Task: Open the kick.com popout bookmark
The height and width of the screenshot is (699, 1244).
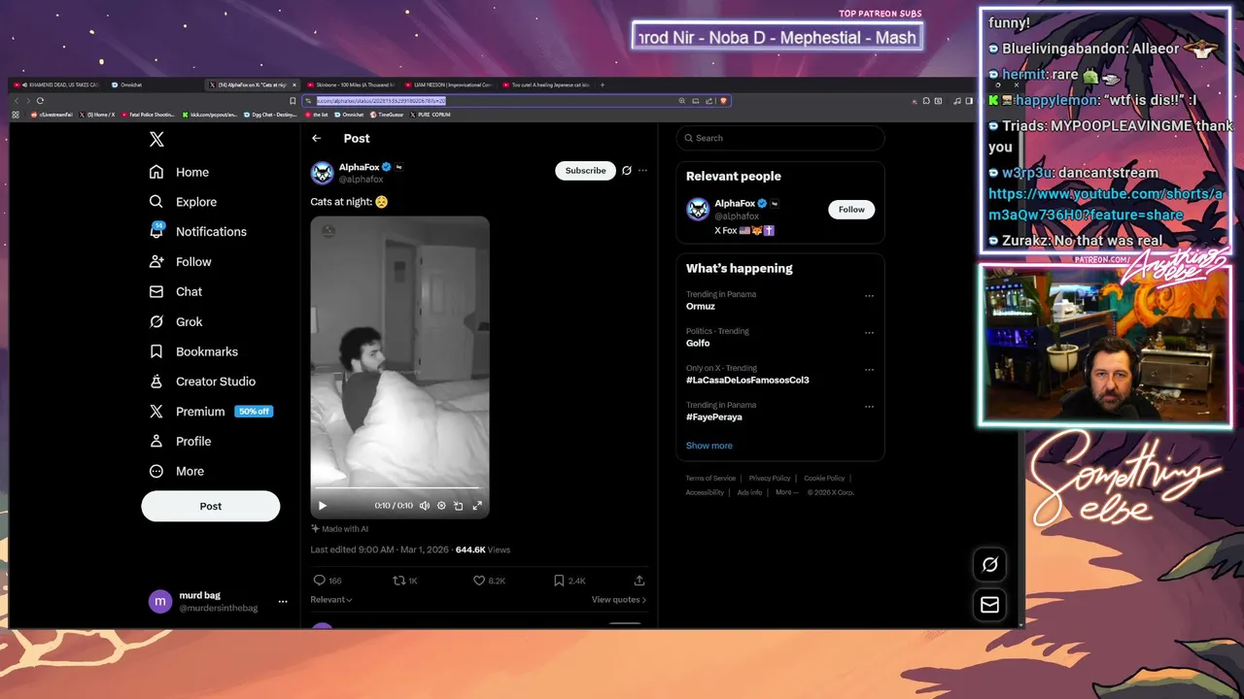Action: click(209, 115)
